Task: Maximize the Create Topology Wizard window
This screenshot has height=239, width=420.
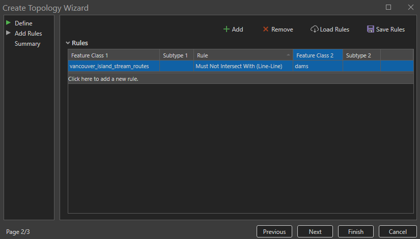Action: click(x=388, y=7)
